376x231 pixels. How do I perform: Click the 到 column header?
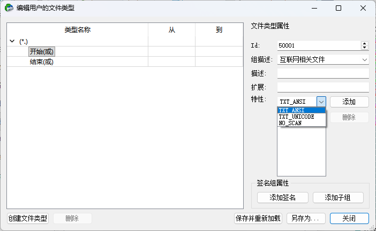(219, 30)
